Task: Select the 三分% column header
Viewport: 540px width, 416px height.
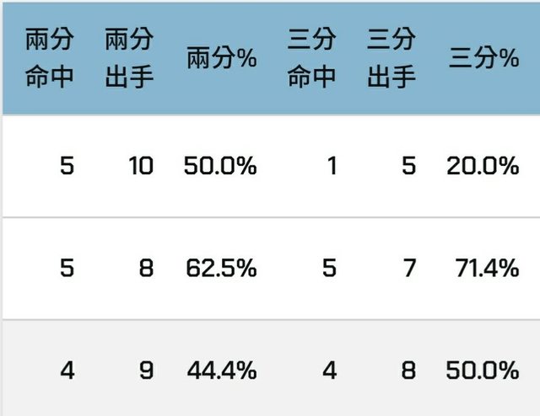Action: coord(483,58)
